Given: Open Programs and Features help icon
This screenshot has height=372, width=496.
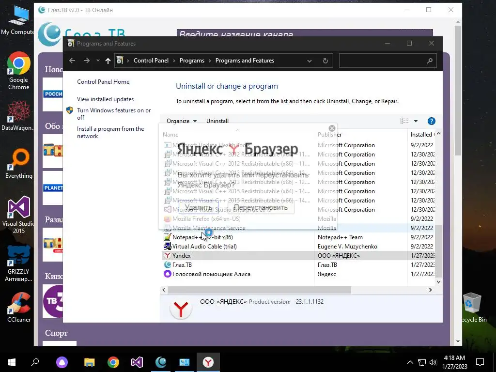Looking at the screenshot, I should tap(431, 121).
